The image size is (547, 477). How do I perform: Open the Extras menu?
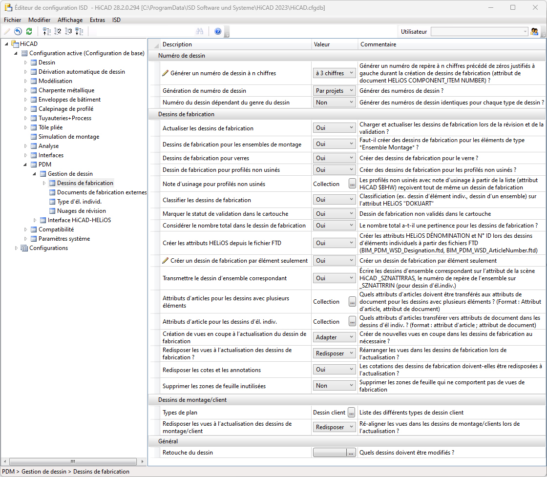pos(97,20)
